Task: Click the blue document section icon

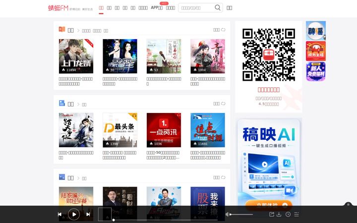Action: pyautogui.click(x=62, y=103)
